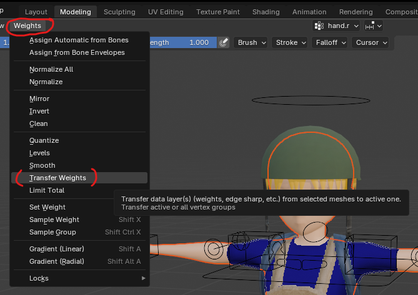The width and height of the screenshot is (418, 295).
Task: Choose Gradient (Linear) menu item
Action: coord(57,249)
